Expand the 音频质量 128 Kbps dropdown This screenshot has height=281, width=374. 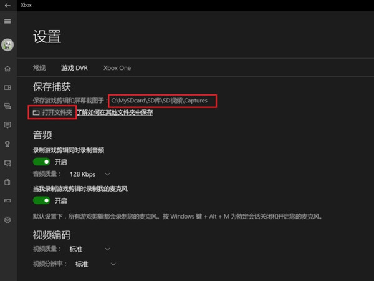coord(90,174)
